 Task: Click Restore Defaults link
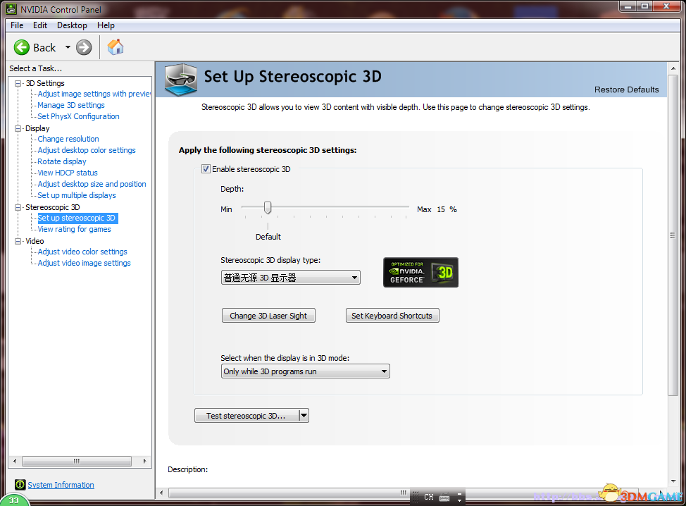[x=627, y=90]
